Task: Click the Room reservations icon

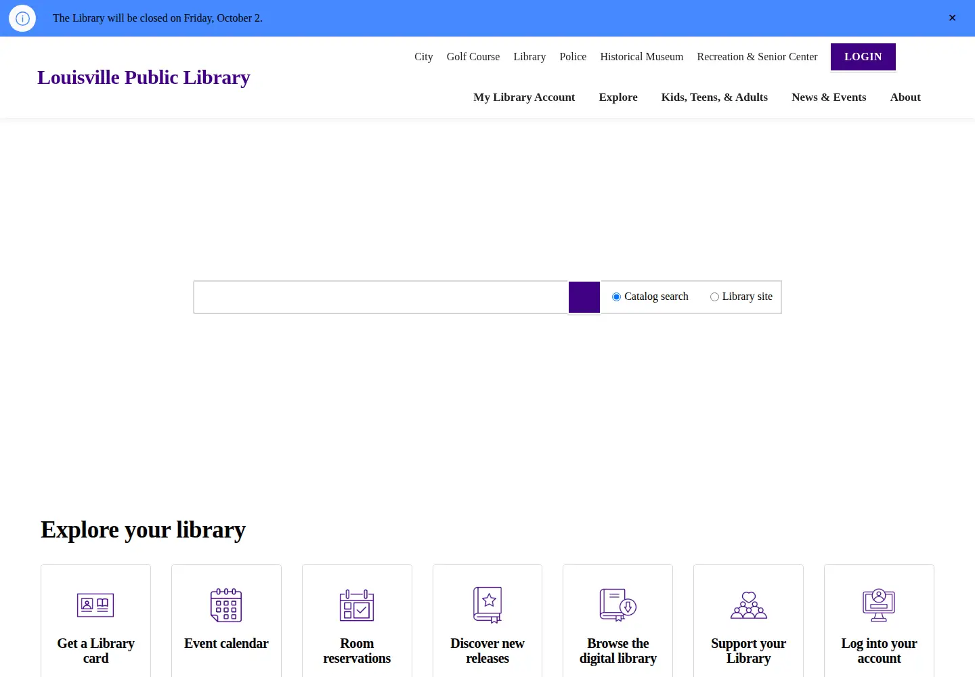Action: [357, 605]
